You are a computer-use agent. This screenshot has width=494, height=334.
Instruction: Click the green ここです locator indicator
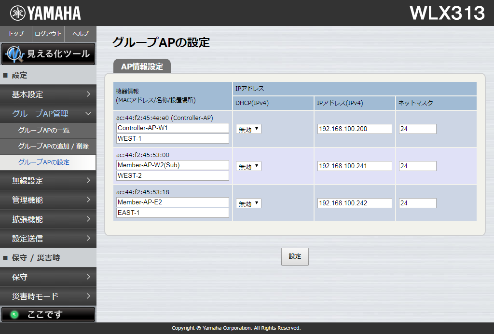pyautogui.click(x=48, y=314)
